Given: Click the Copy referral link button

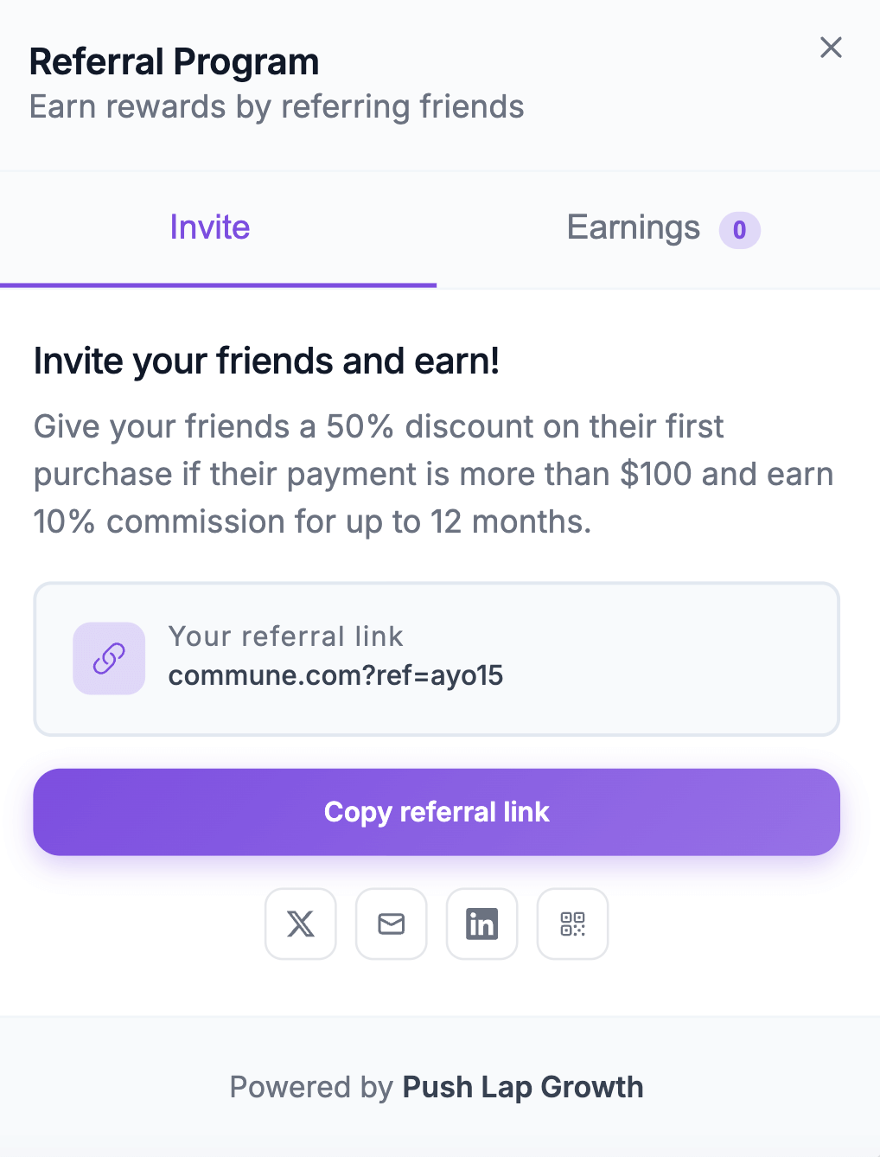Looking at the screenshot, I should pyautogui.click(x=437, y=812).
